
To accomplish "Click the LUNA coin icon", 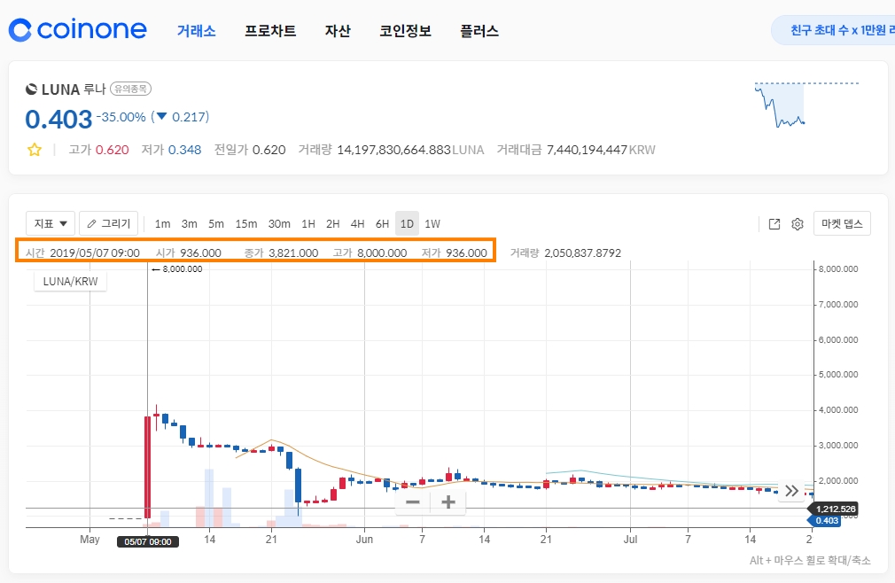I will coord(31,89).
